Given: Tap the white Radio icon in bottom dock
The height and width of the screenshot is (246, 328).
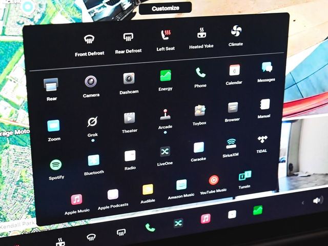Looking at the screenshot, I should (232, 214).
